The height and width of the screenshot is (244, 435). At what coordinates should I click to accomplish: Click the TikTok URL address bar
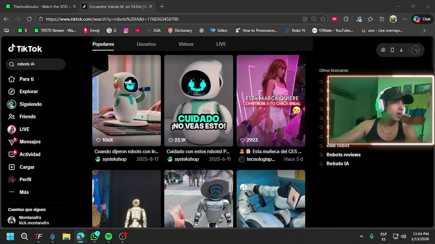click(170, 19)
